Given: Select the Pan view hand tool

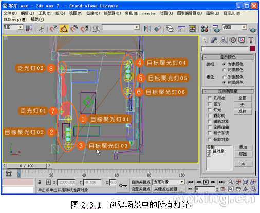Looking at the screenshot, I should pos(238,189).
